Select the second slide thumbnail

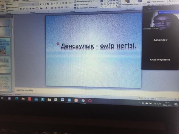click(x=5, y=46)
